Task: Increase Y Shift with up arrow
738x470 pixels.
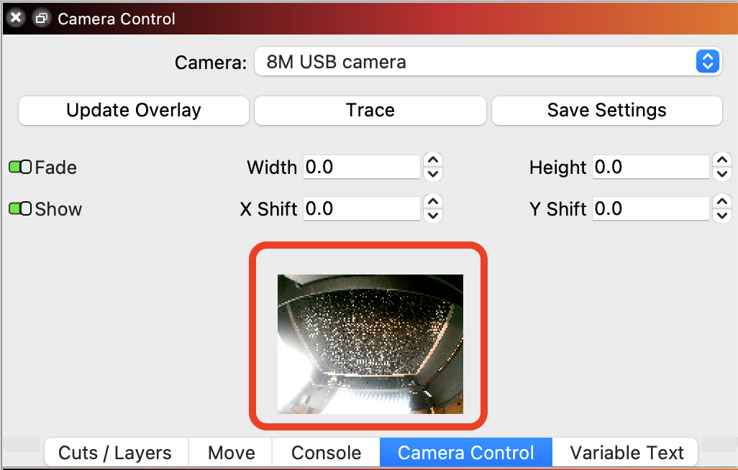Action: [x=721, y=201]
